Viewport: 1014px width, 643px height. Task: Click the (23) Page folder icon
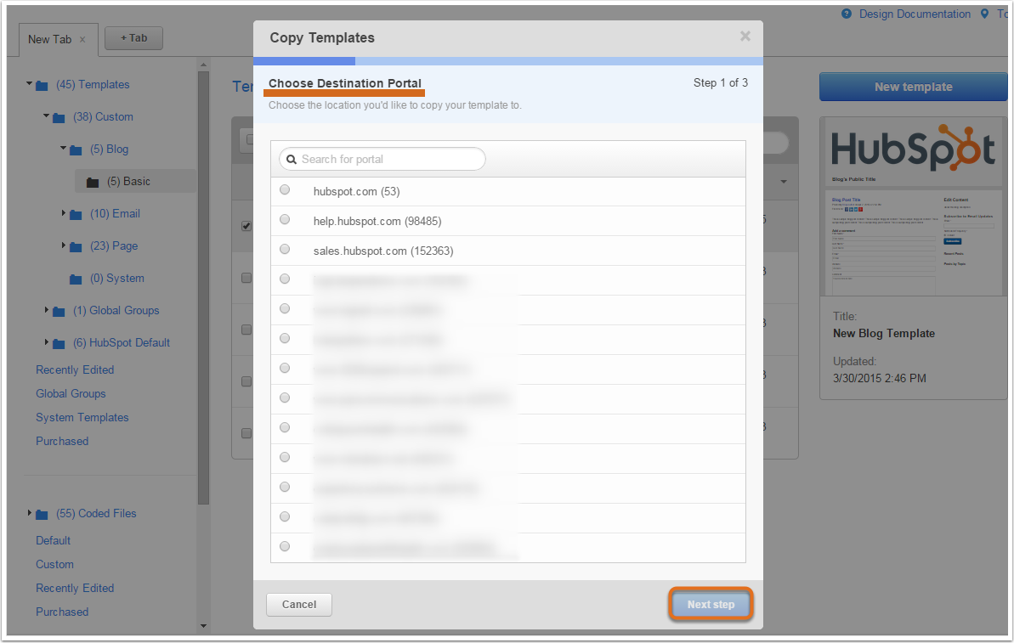[76, 247]
